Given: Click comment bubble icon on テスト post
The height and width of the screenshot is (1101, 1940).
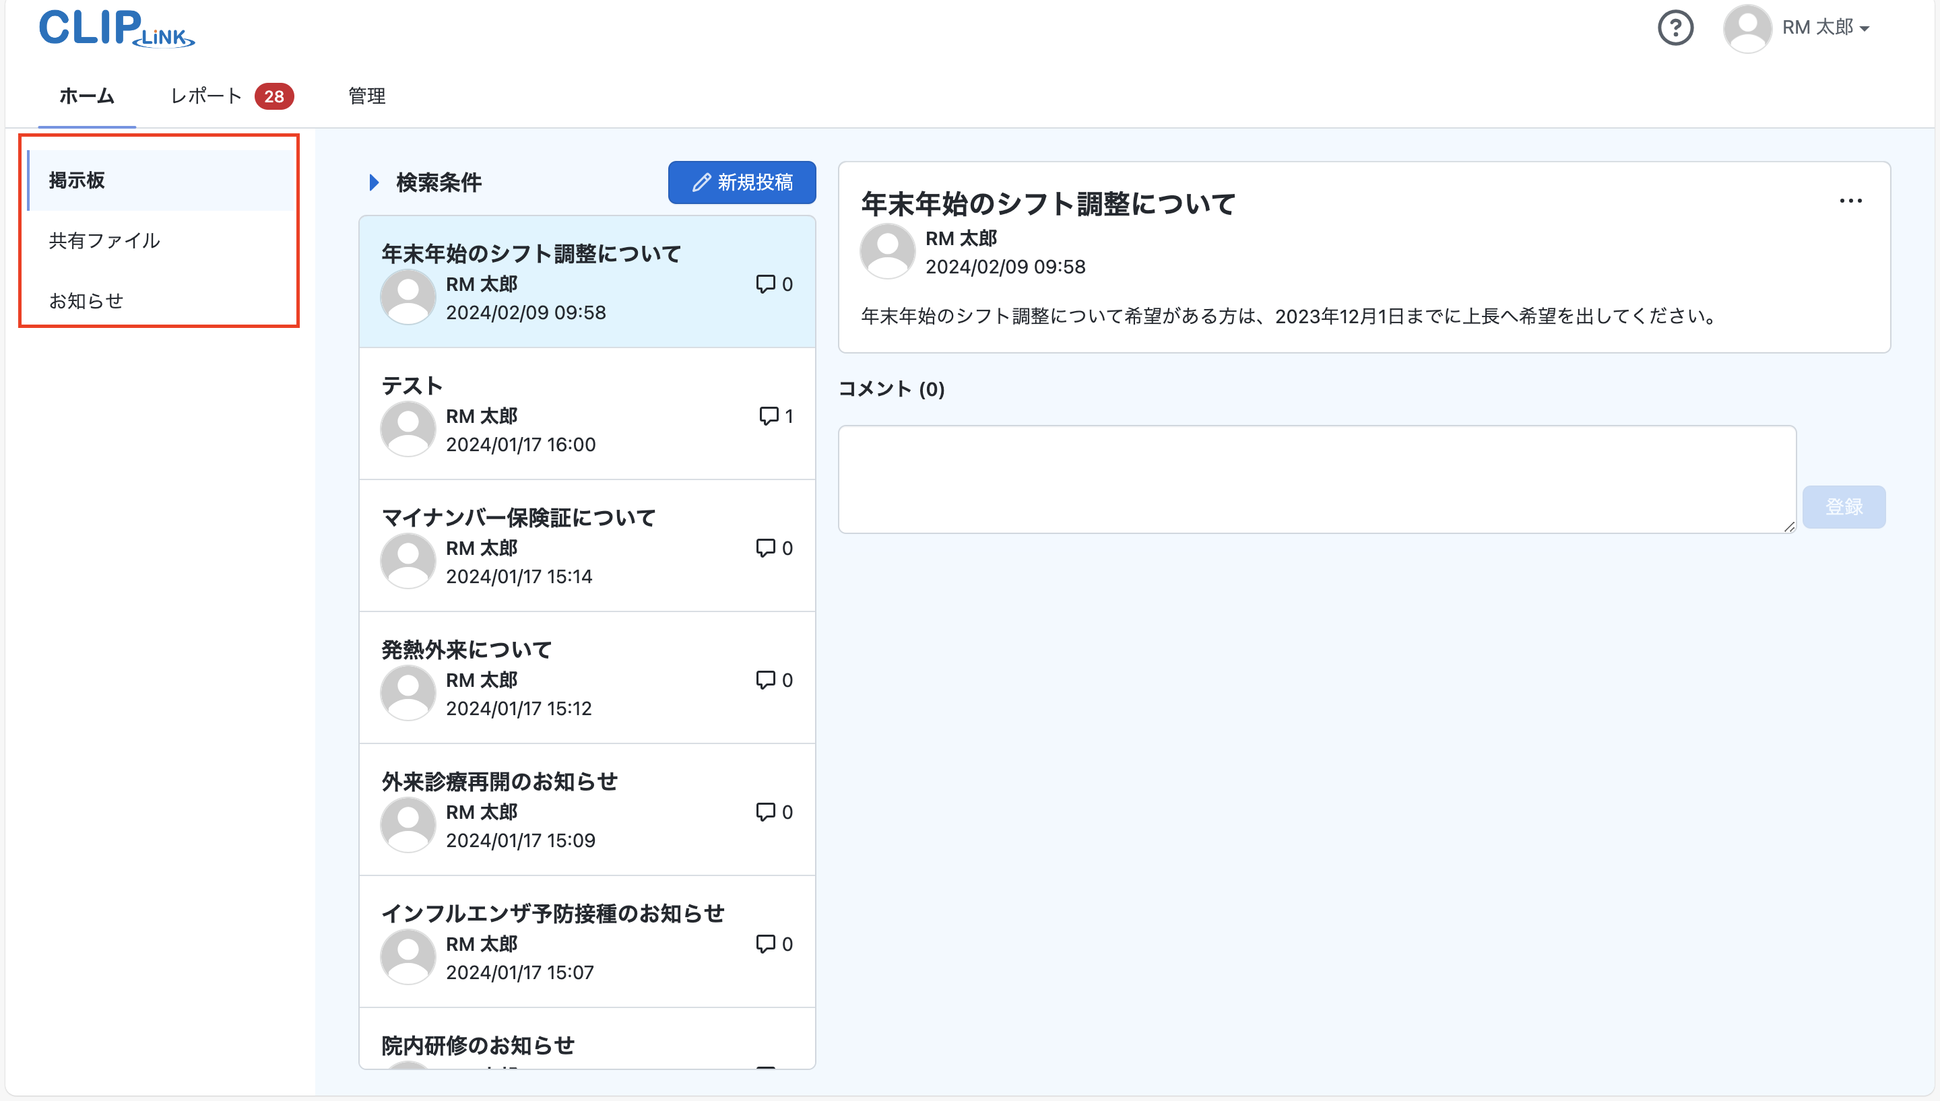Looking at the screenshot, I should point(769,416).
